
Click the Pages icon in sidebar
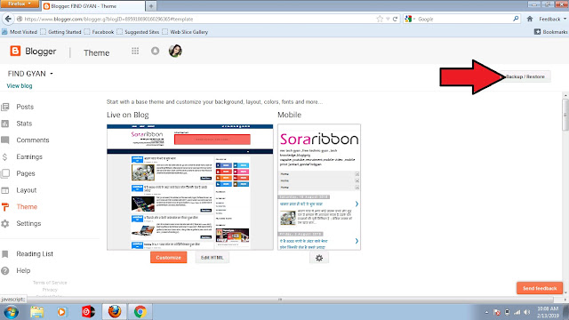click(x=5, y=173)
